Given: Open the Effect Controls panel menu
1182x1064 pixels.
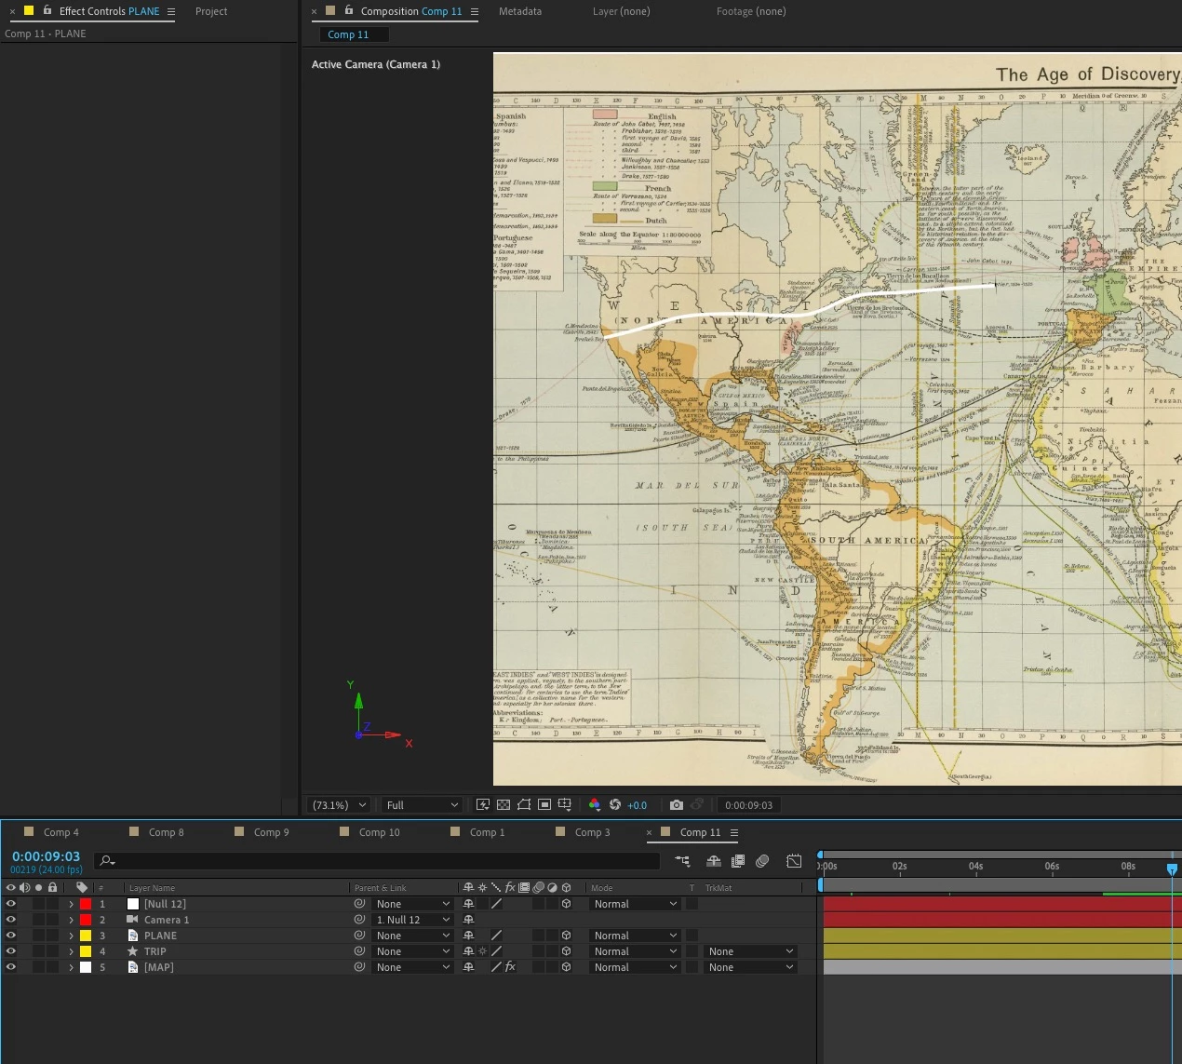Looking at the screenshot, I should click(170, 11).
